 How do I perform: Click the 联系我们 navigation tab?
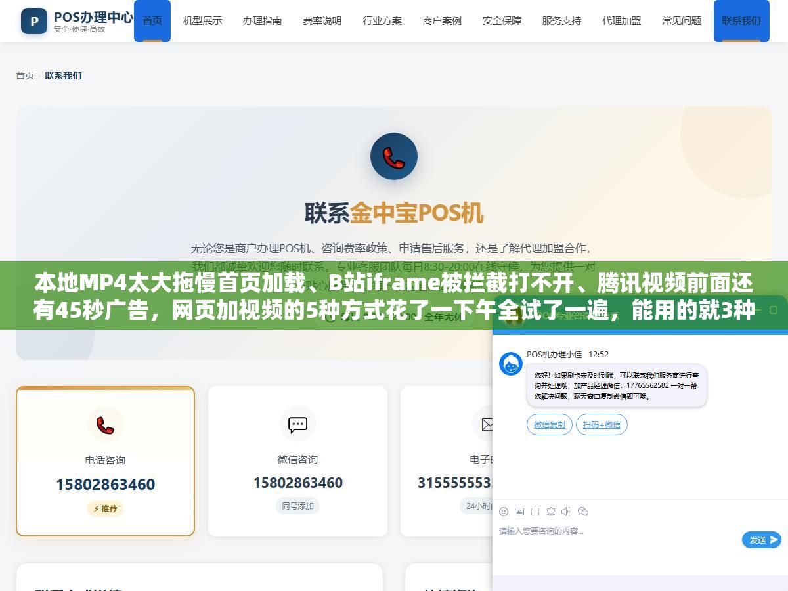pyautogui.click(x=741, y=21)
